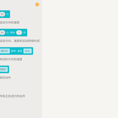
Task: Click the orange info icon
Action: (37, 5)
